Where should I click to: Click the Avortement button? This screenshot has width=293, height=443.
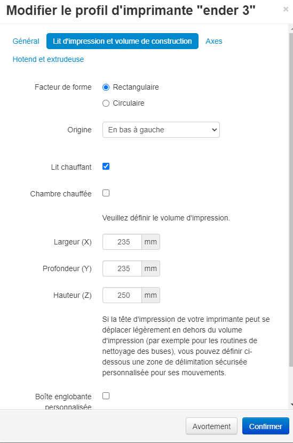[x=211, y=426]
